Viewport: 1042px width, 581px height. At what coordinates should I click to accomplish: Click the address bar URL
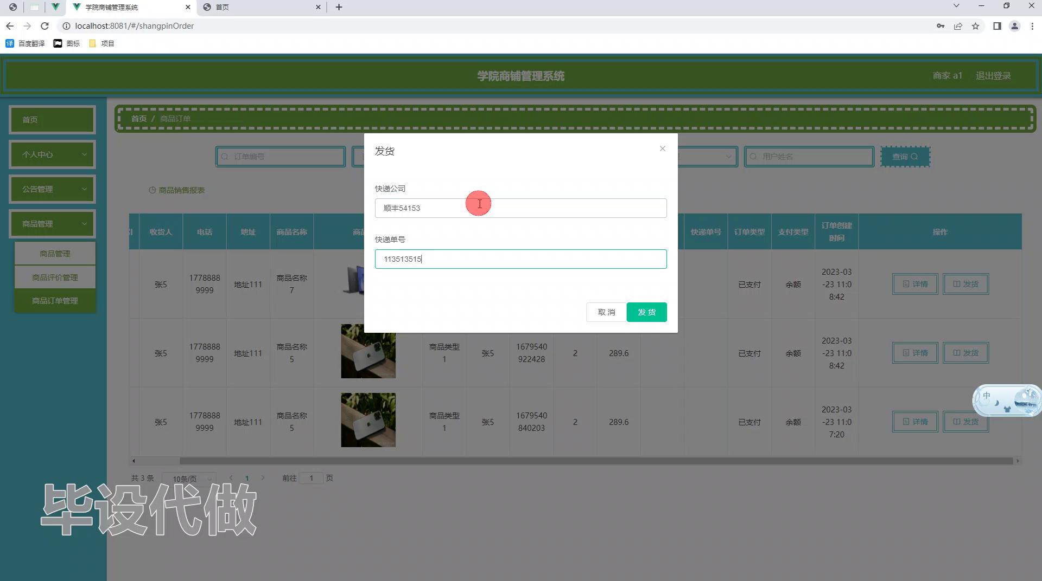[x=135, y=26]
